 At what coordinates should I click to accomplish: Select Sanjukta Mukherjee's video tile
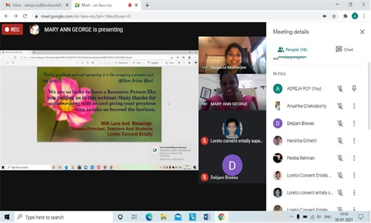click(x=232, y=55)
